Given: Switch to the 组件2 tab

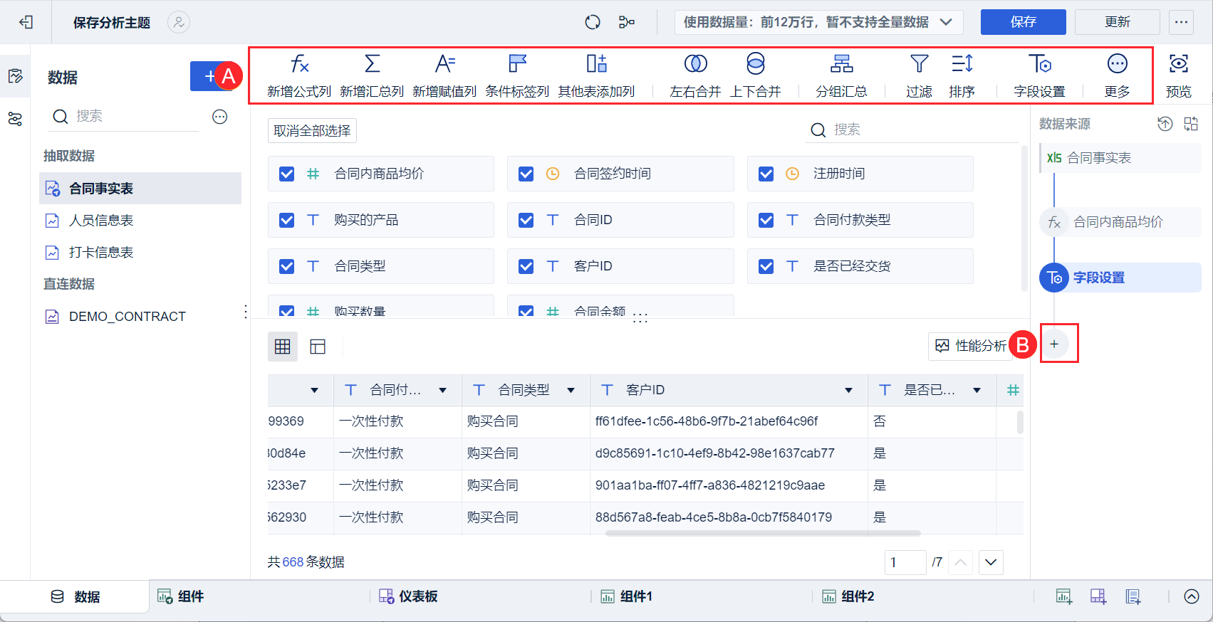Looking at the screenshot, I should [x=848, y=596].
